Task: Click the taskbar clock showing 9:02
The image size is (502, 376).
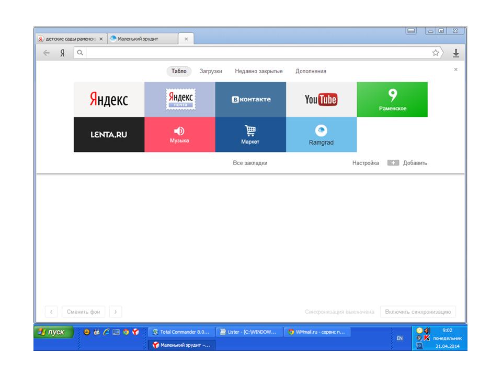Action: click(x=447, y=330)
